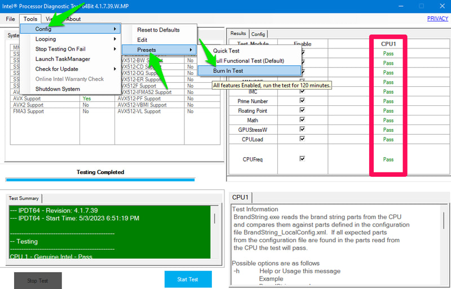This screenshot has width=451, height=289.
Task: Expand the Looping submenu
Action: point(46,39)
